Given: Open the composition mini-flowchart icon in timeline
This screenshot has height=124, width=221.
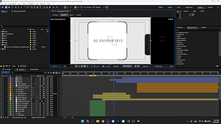Looking at the screenshot, I should coord(48,73).
